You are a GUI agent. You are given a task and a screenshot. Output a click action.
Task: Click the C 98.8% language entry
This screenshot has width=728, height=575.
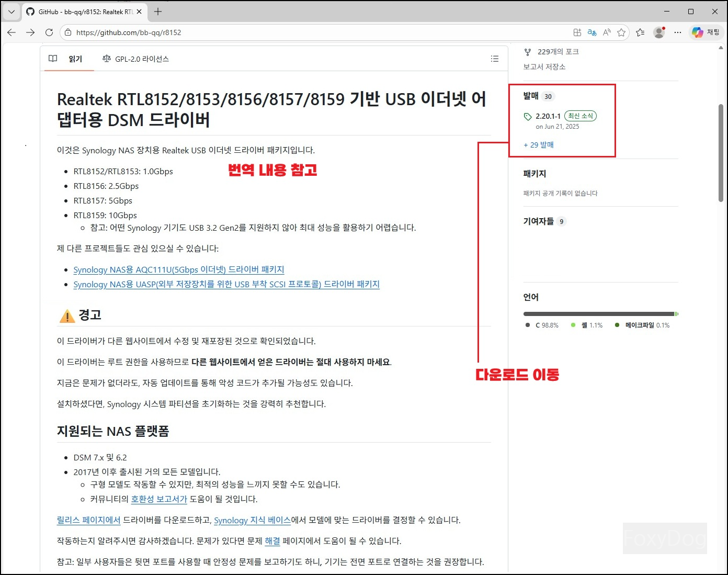pos(543,325)
